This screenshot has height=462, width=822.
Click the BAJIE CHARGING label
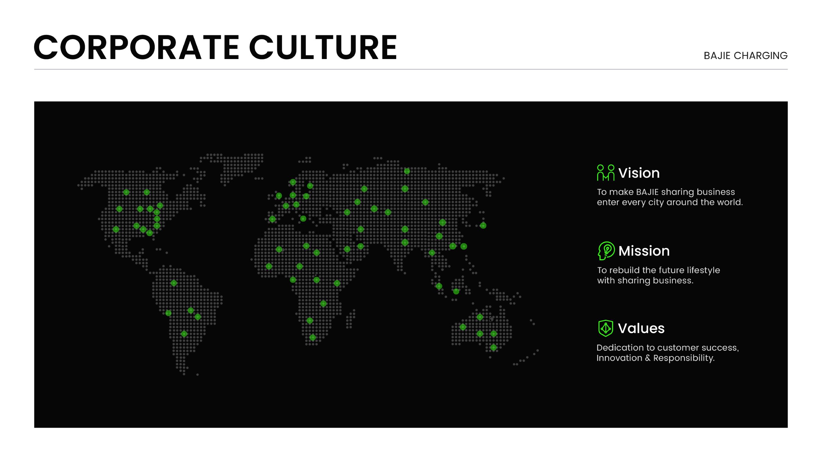pos(746,56)
